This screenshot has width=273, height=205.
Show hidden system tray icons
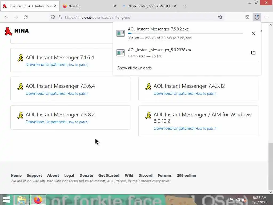tap(225, 200)
